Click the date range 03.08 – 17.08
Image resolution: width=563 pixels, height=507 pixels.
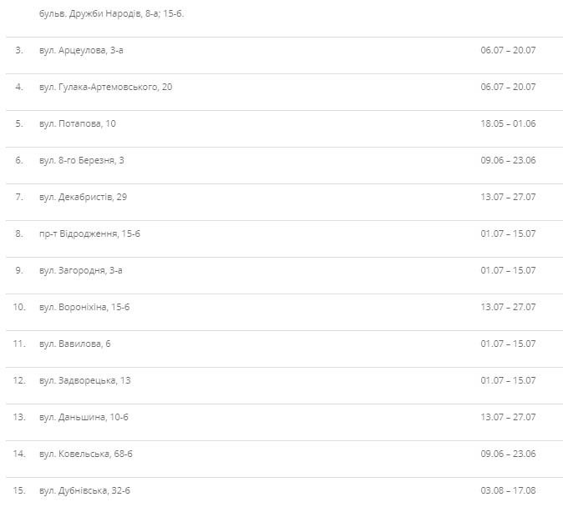tap(508, 490)
